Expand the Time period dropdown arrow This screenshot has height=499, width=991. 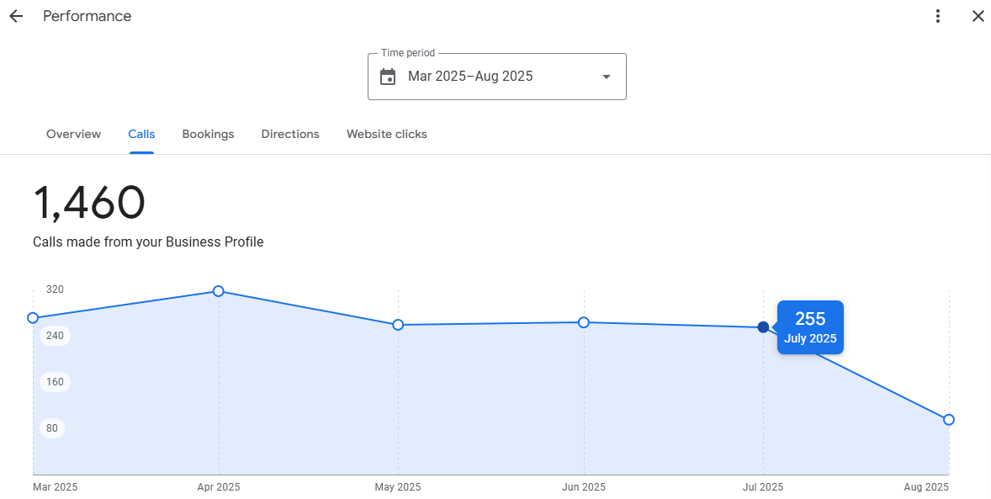(x=606, y=77)
